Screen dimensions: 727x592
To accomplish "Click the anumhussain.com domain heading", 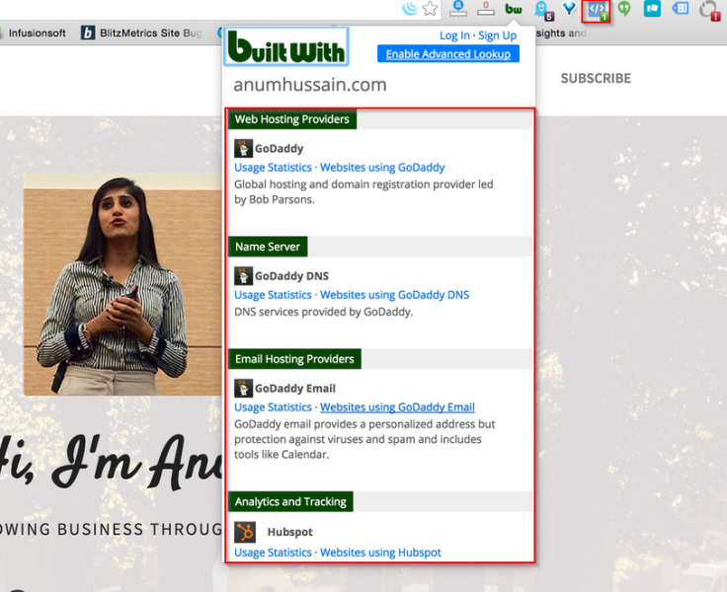I will coord(310,85).
